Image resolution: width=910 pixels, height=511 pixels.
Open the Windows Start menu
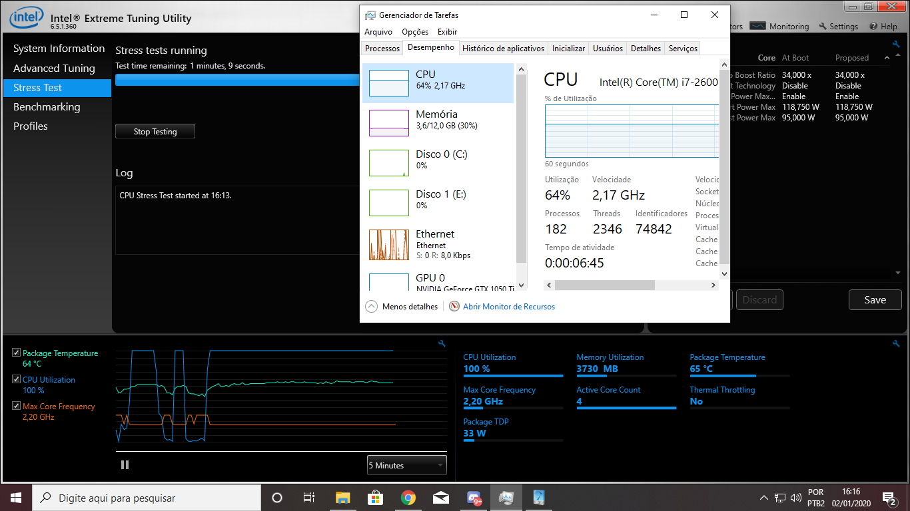(x=16, y=498)
